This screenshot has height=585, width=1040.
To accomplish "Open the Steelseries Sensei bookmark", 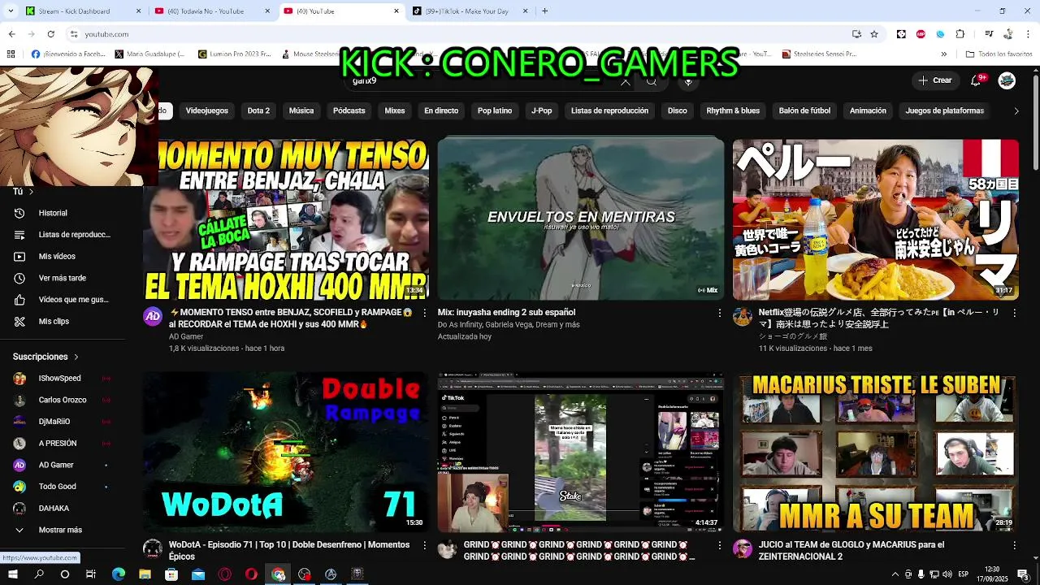I will [x=820, y=54].
